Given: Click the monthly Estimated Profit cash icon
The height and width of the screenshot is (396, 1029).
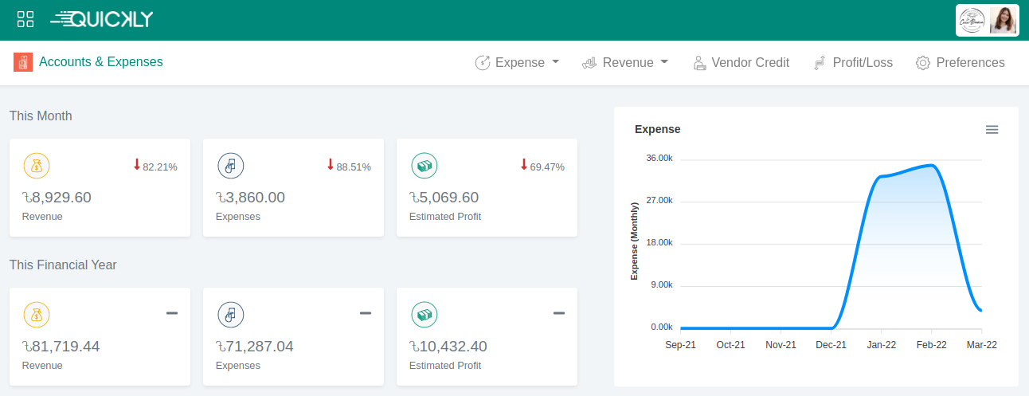Looking at the screenshot, I should point(424,166).
